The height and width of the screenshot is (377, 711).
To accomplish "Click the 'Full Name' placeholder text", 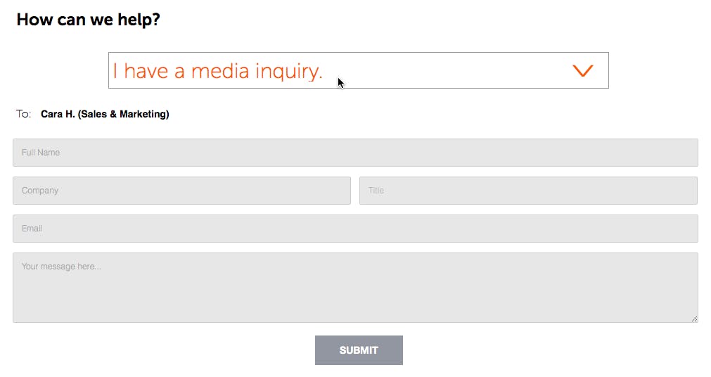I will tap(41, 153).
